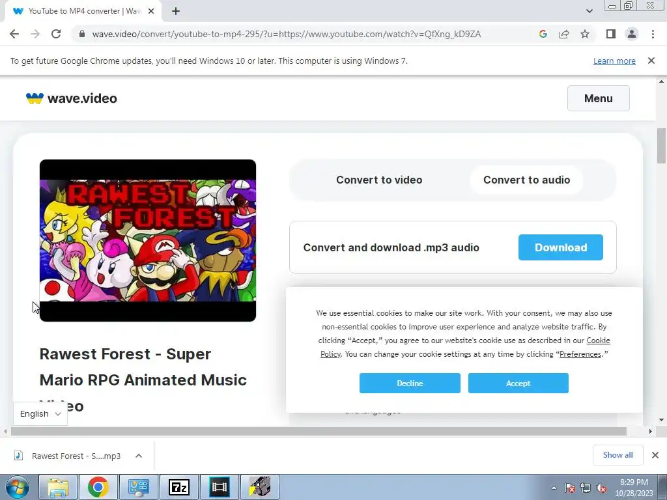Viewport: 667px width, 500px height.
Task: Open the Control Panel taskbar icon
Action: [x=139, y=487]
